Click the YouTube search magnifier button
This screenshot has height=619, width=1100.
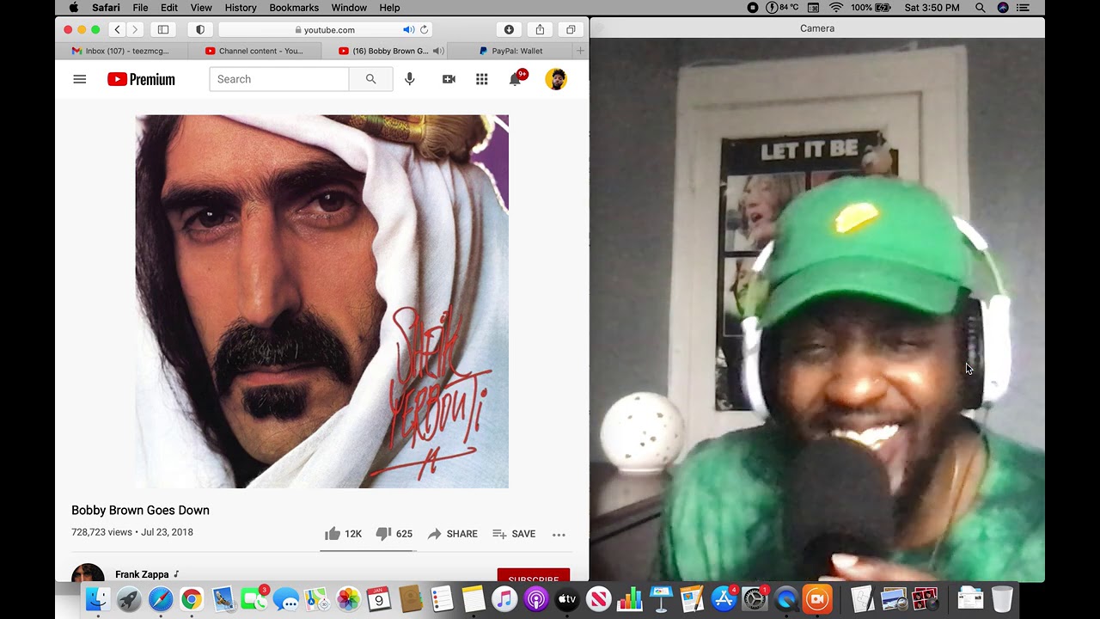point(370,79)
